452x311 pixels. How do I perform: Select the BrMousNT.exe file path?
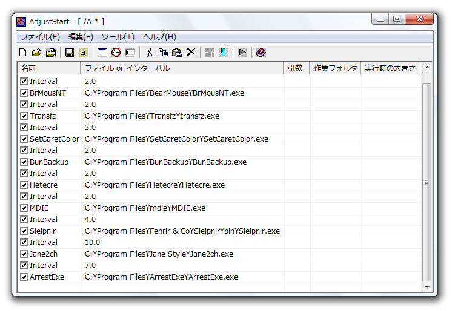pos(164,93)
